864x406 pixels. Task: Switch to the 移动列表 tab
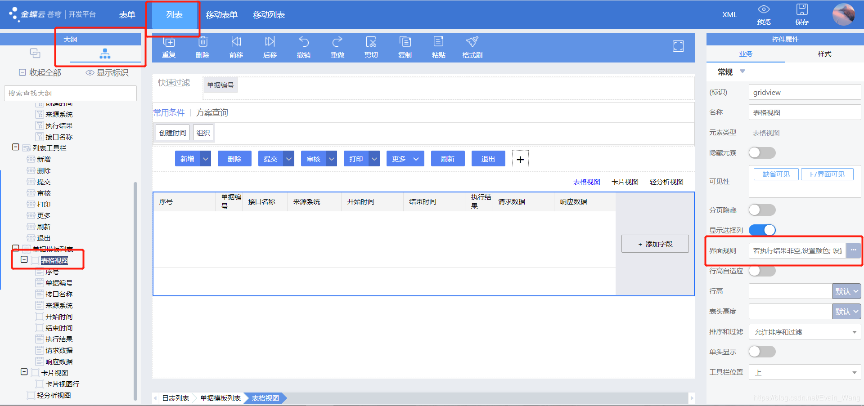coord(269,15)
